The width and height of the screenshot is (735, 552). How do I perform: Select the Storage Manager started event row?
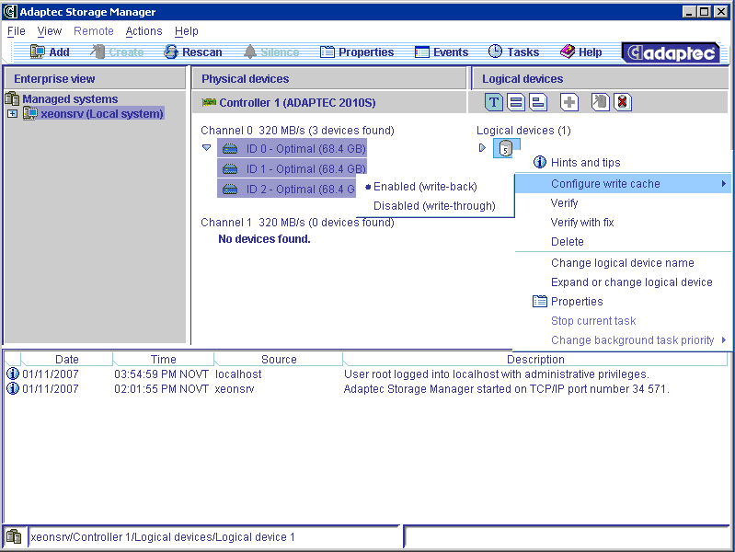pyautogui.click(x=365, y=389)
